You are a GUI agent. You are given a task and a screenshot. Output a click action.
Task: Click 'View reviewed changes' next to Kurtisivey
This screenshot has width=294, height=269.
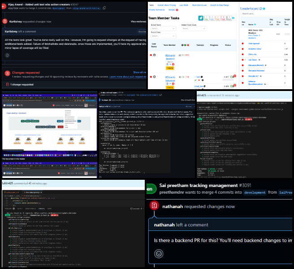[138, 22]
